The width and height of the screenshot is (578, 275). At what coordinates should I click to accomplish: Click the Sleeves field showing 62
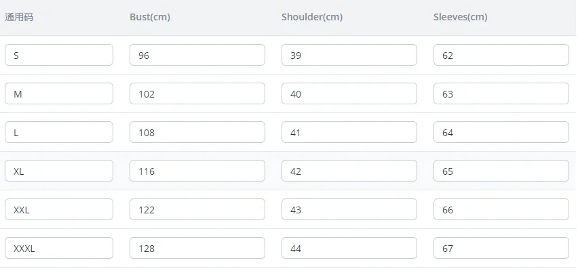click(501, 55)
